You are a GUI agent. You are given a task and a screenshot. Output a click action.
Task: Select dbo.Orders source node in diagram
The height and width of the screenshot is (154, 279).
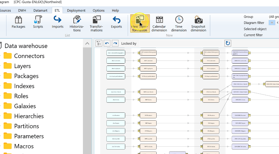[x=116, y=100]
